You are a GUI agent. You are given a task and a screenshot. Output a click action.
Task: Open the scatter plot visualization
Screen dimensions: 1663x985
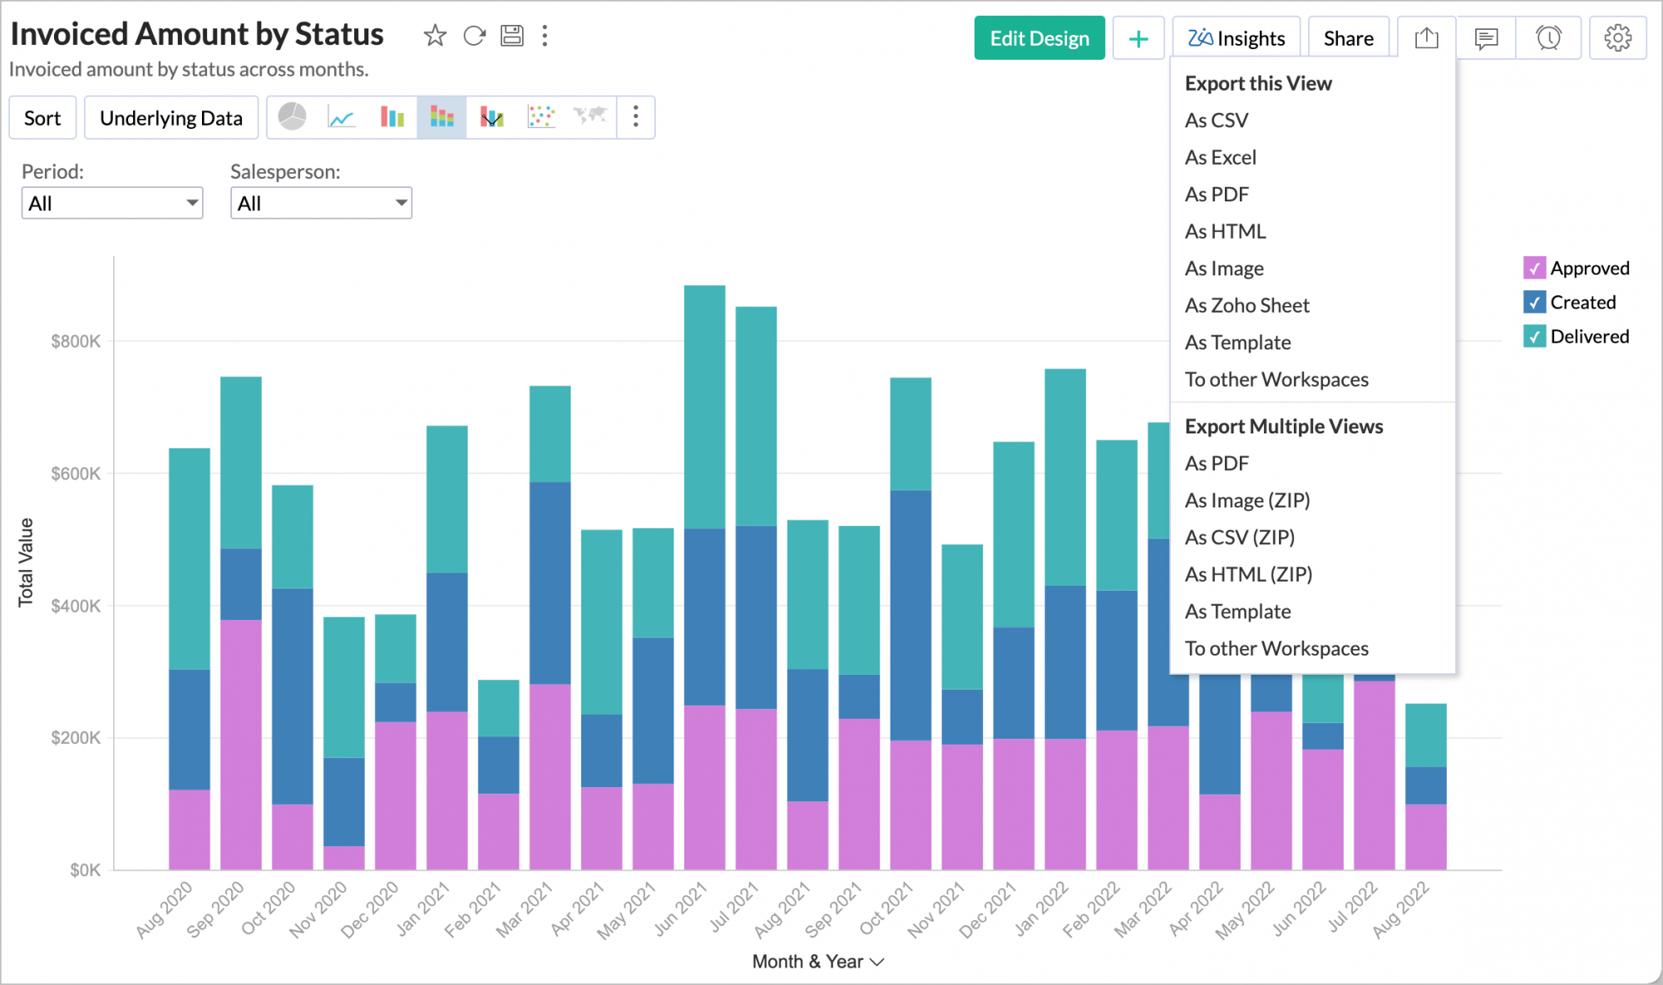point(540,117)
